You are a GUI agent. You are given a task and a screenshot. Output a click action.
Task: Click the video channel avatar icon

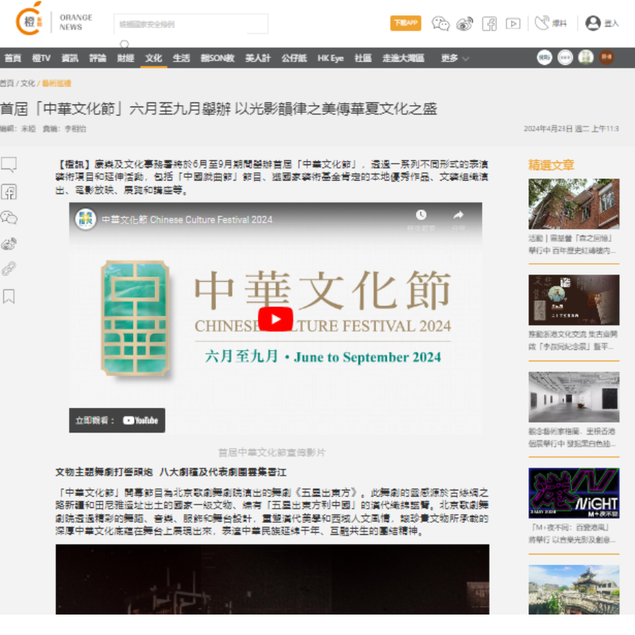tap(85, 219)
